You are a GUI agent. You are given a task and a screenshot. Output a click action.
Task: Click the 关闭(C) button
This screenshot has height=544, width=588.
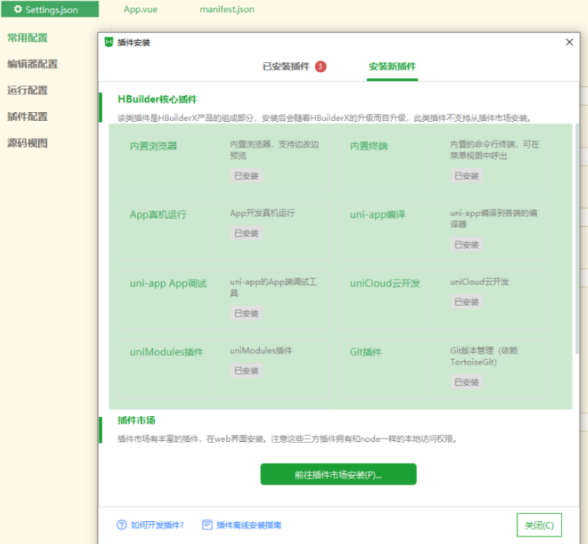pos(539,525)
